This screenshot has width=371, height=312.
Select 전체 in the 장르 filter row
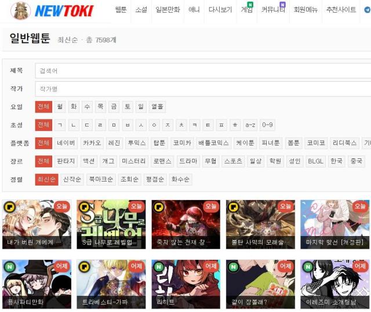[x=43, y=161]
